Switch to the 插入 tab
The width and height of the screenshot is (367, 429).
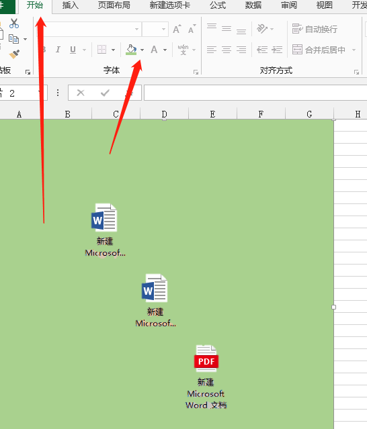click(71, 5)
